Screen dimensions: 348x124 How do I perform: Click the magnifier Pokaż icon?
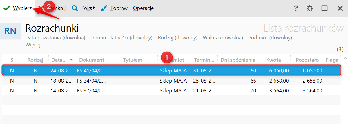(75, 8)
